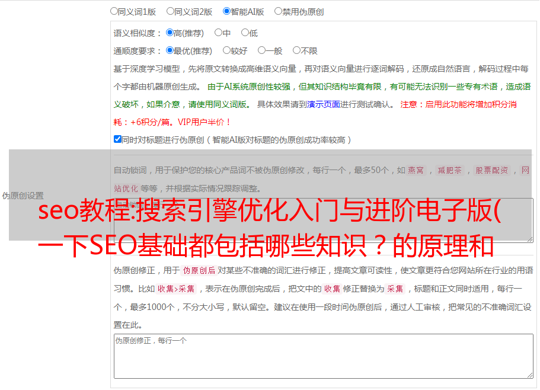This screenshot has width=540, height=390.
Task: Click the 伪原创设置 section label
Action: pyautogui.click(x=23, y=196)
